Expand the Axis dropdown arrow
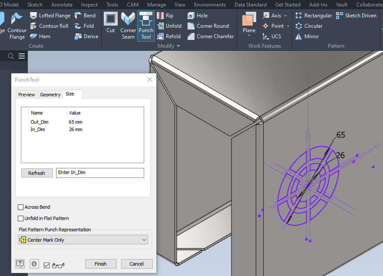The width and height of the screenshot is (383, 276). pyautogui.click(x=286, y=15)
